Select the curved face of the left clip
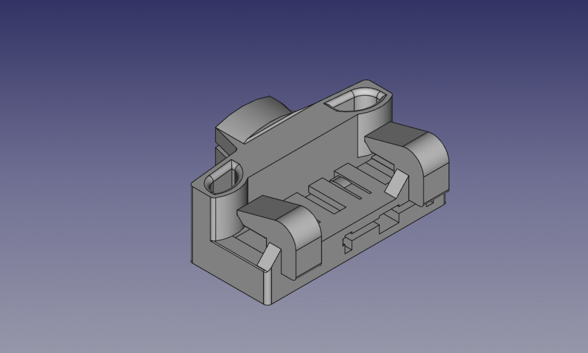 click(x=299, y=226)
